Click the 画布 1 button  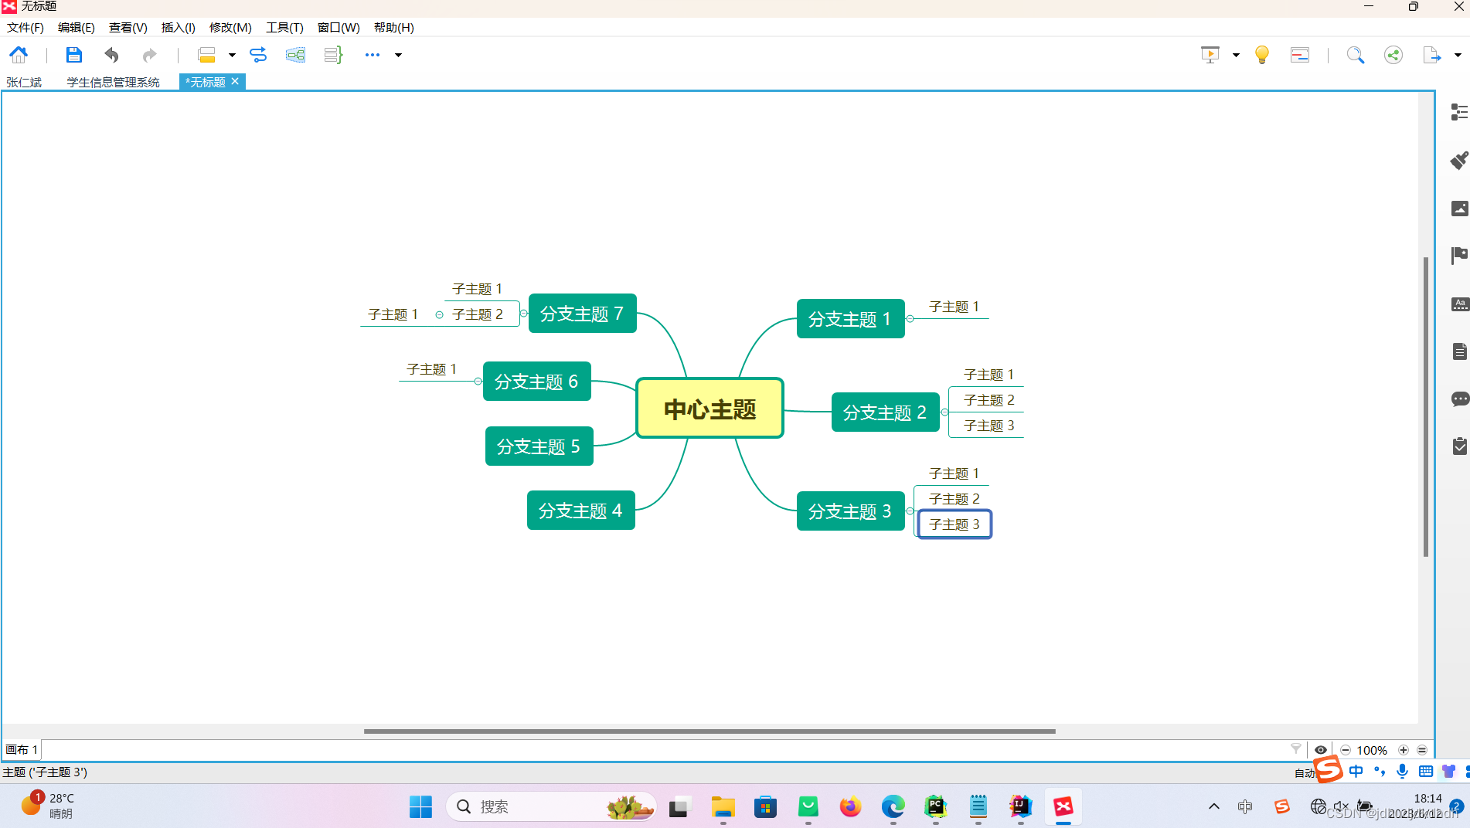pos(21,749)
